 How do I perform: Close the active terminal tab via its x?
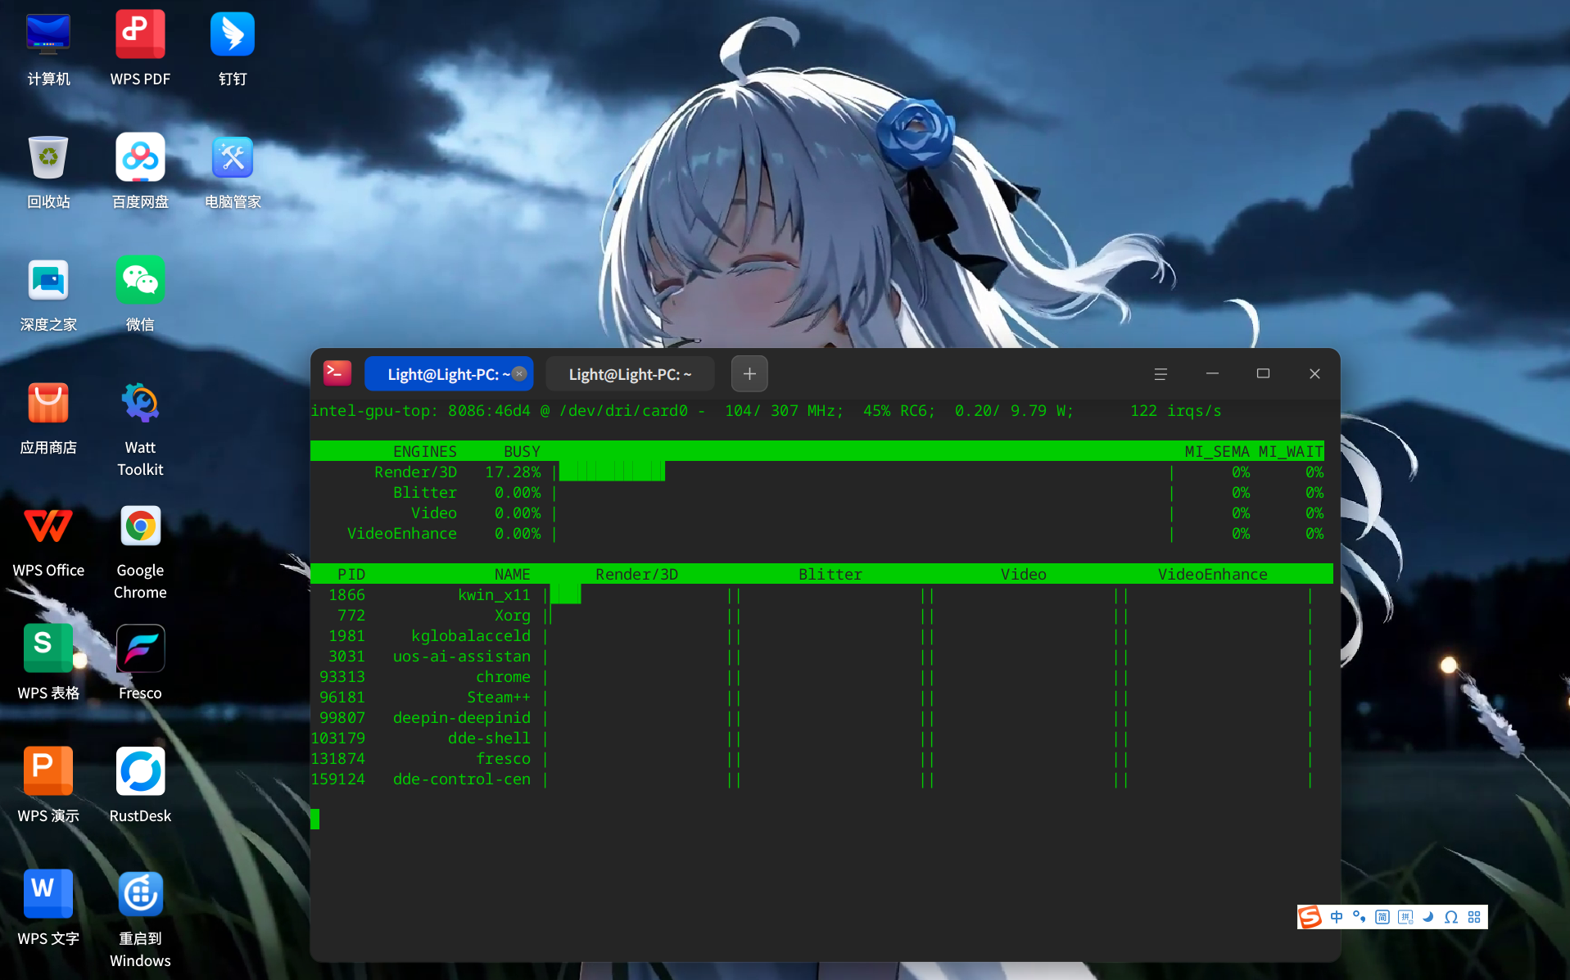[x=519, y=374]
